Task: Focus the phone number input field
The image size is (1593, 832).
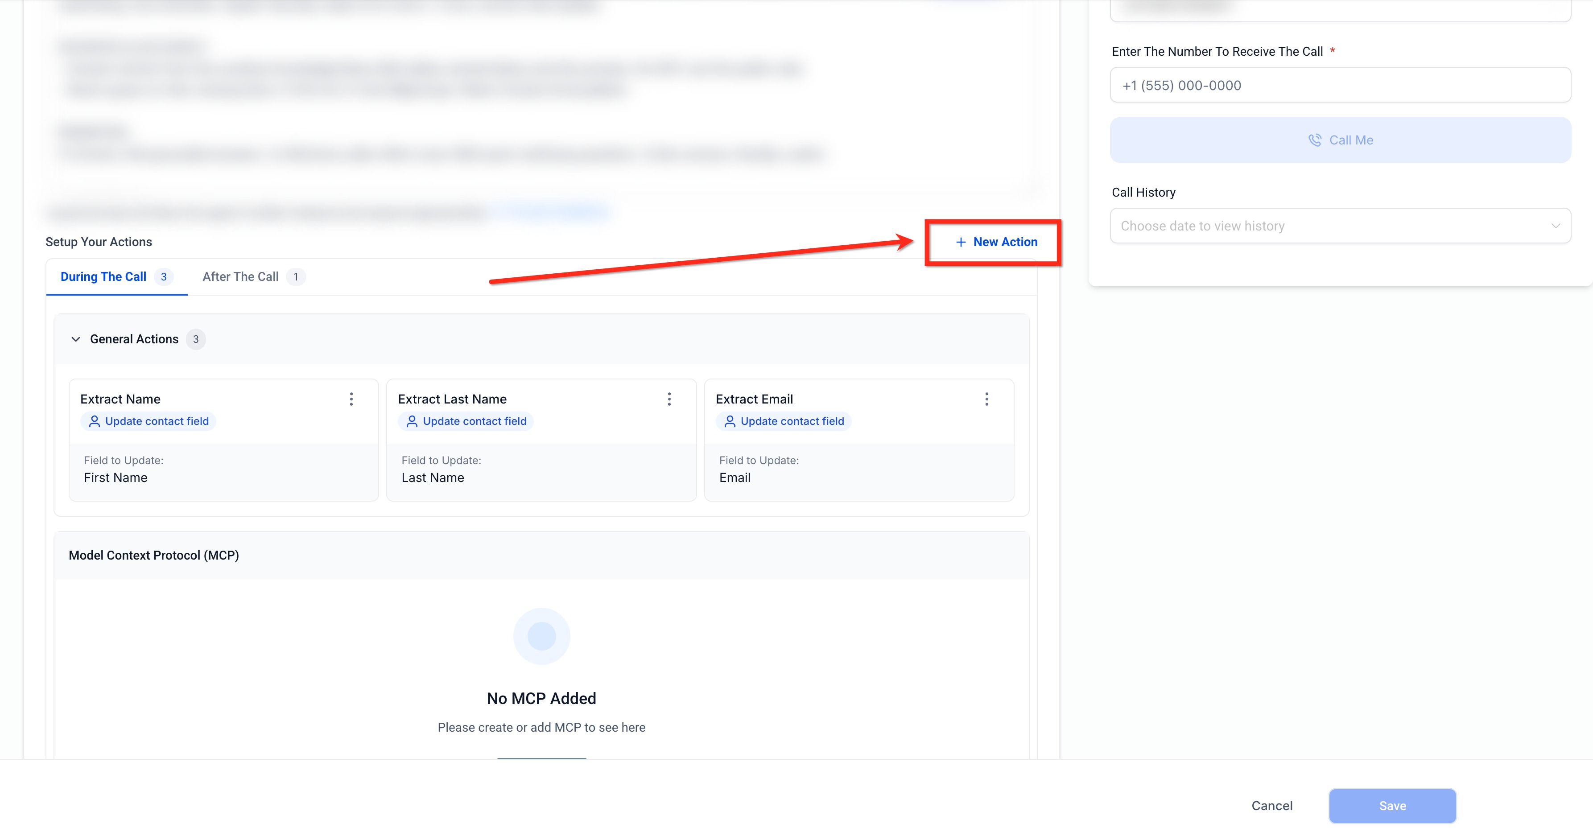Action: point(1340,85)
